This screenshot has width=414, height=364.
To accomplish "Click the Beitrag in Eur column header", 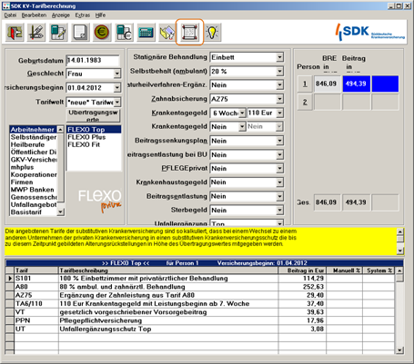I will tap(302, 271).
